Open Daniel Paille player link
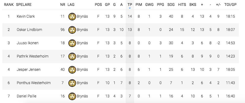Image resolution: width=245 pixels, height=103 pixels. pos(27,96)
